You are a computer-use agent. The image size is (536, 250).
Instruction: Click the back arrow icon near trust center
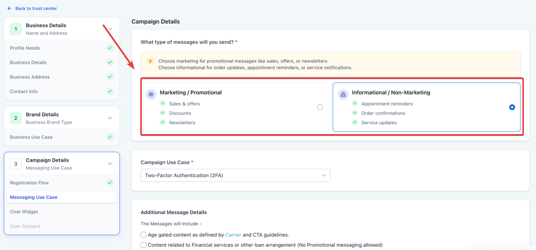(x=9, y=8)
